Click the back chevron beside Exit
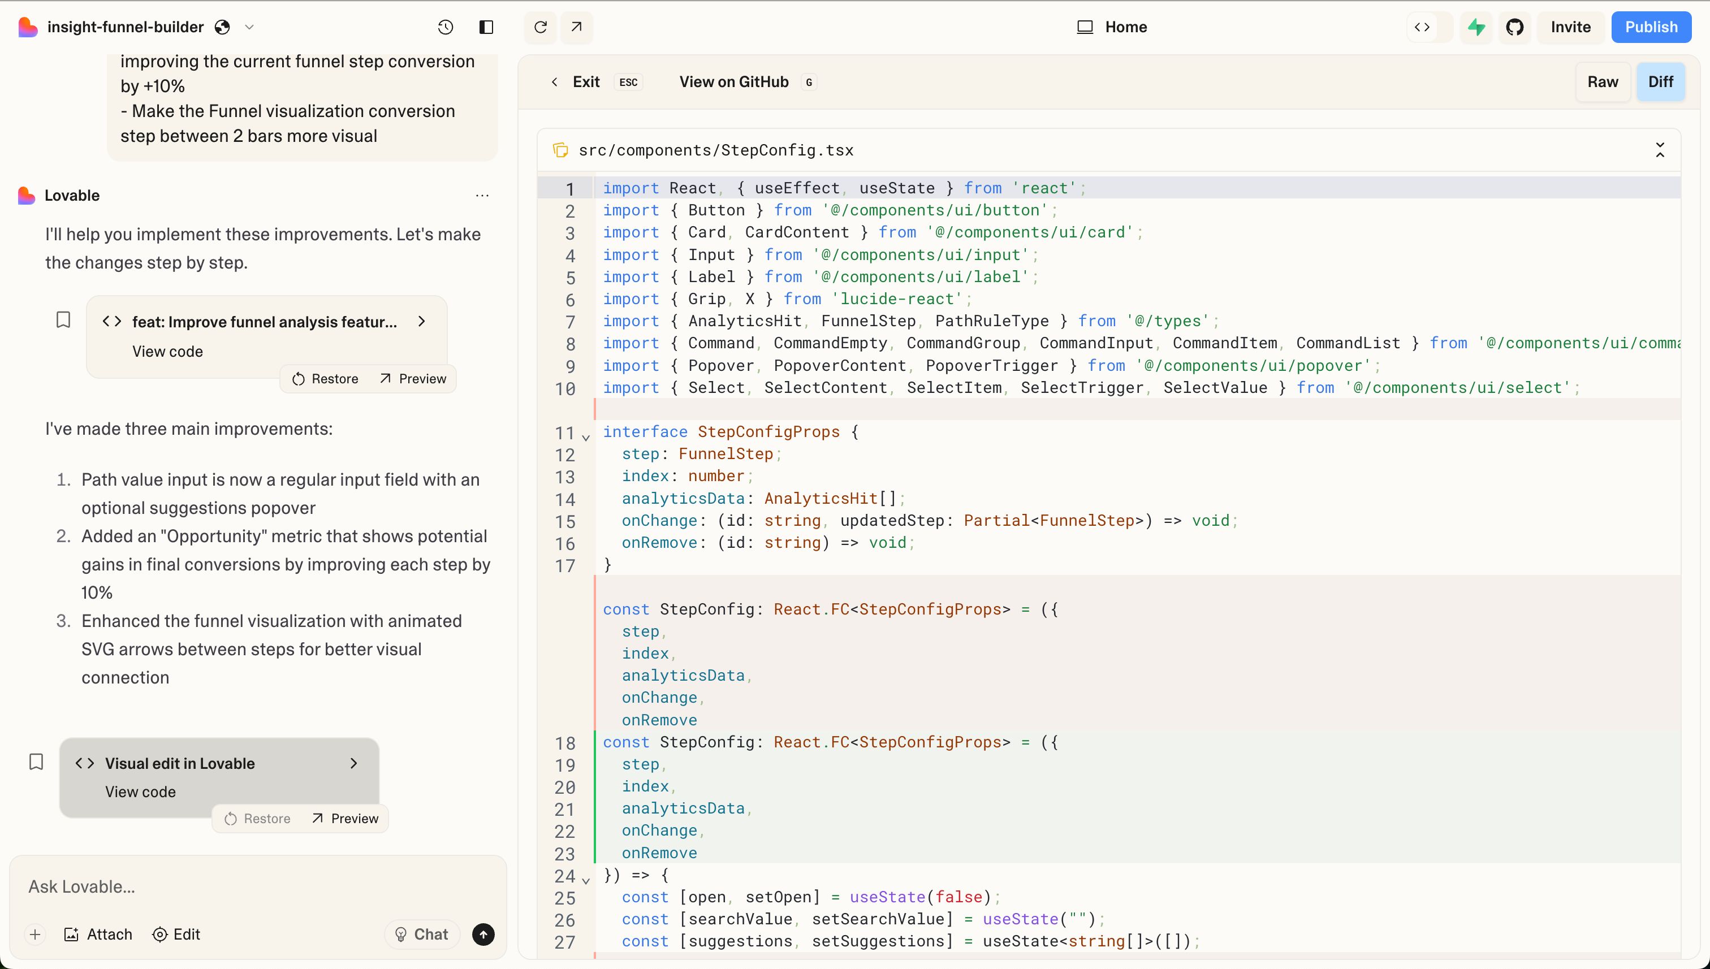Image resolution: width=1710 pixels, height=969 pixels. click(555, 82)
